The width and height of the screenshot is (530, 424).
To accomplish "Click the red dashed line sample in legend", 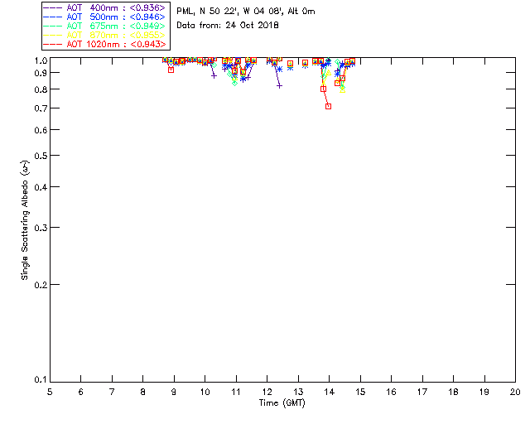I will tap(53, 44).
